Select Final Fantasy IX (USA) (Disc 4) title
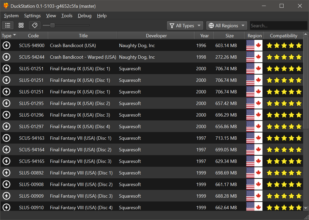309x220 pixels. click(x=80, y=127)
